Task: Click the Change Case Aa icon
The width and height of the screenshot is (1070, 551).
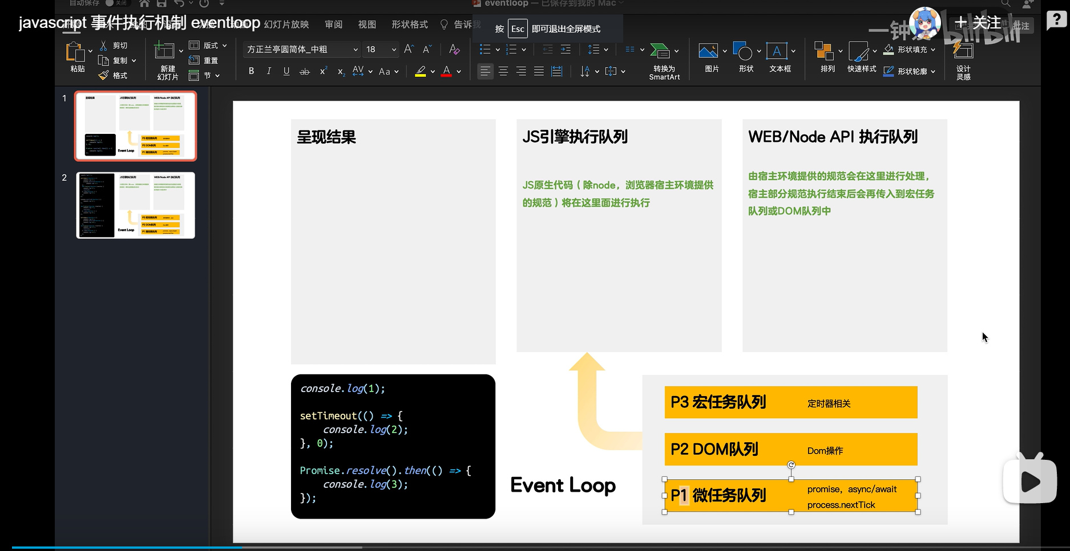Action: click(385, 71)
